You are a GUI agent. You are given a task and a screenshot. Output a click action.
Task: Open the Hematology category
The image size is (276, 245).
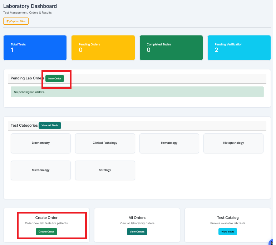(169, 143)
